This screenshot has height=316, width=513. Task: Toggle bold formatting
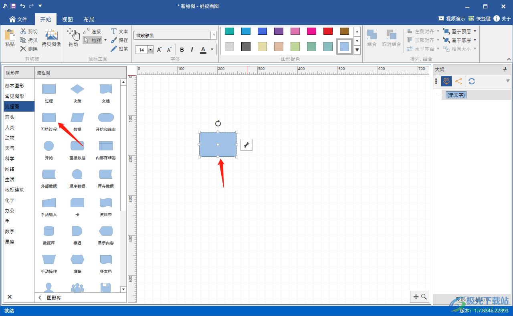182,50
